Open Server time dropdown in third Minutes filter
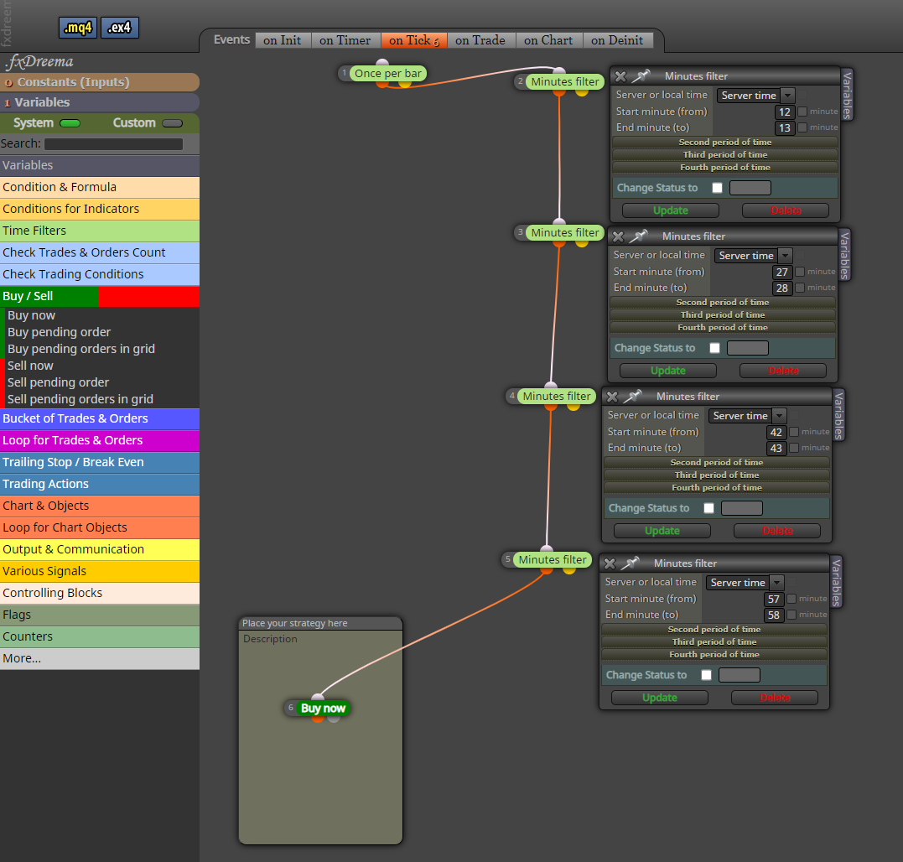Image resolution: width=903 pixels, height=862 pixels. tap(748, 416)
